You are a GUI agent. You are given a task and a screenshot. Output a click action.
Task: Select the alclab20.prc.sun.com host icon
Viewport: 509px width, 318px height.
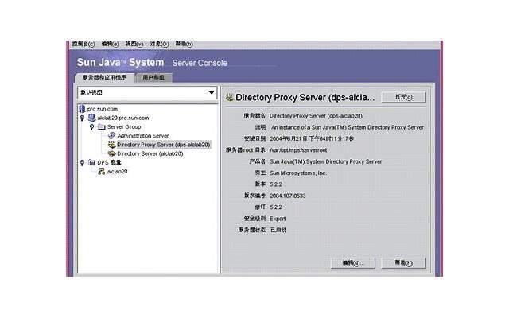(91, 118)
